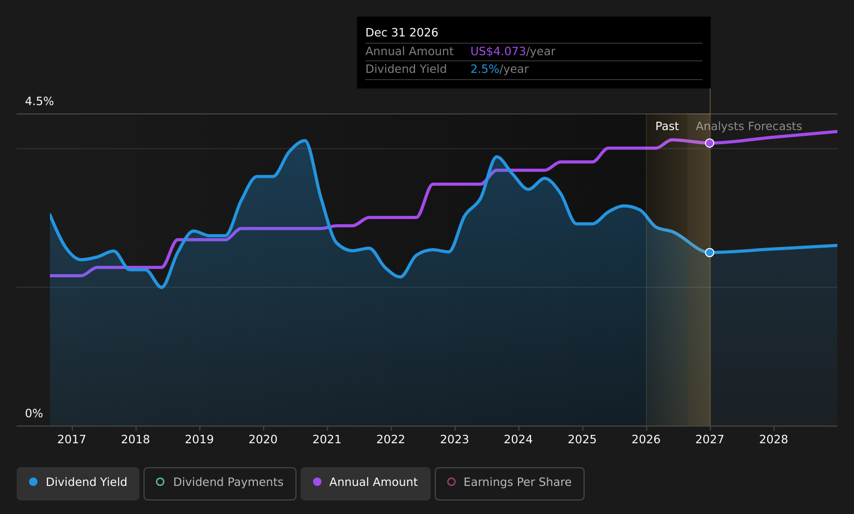The height and width of the screenshot is (514, 854).
Task: Click the Past region label
Action: click(x=667, y=126)
